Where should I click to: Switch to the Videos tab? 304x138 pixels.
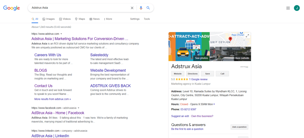tap(65, 19)
